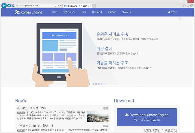Click the Download XpressEngine button
The width and height of the screenshot is (195, 133).
pos(147,117)
